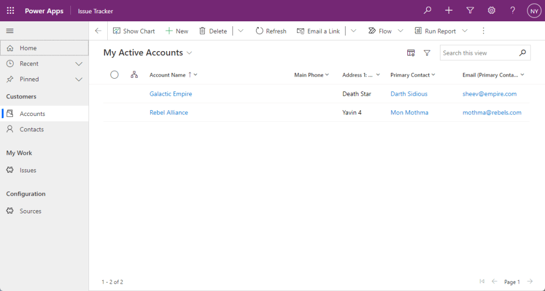545x291 pixels.
Task: Toggle the select-all rows circle
Action: (114, 75)
